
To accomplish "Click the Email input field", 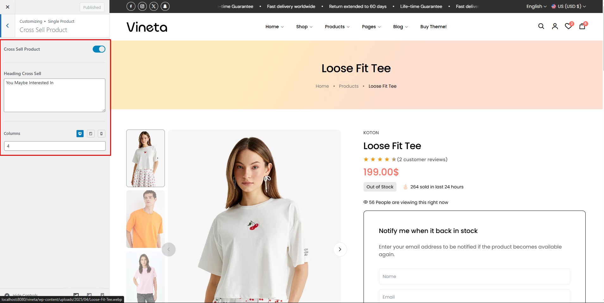I will pos(474,296).
